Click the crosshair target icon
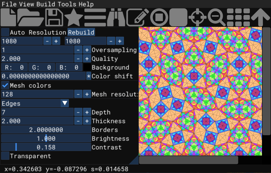This screenshot has height=173, width=271. [198, 17]
